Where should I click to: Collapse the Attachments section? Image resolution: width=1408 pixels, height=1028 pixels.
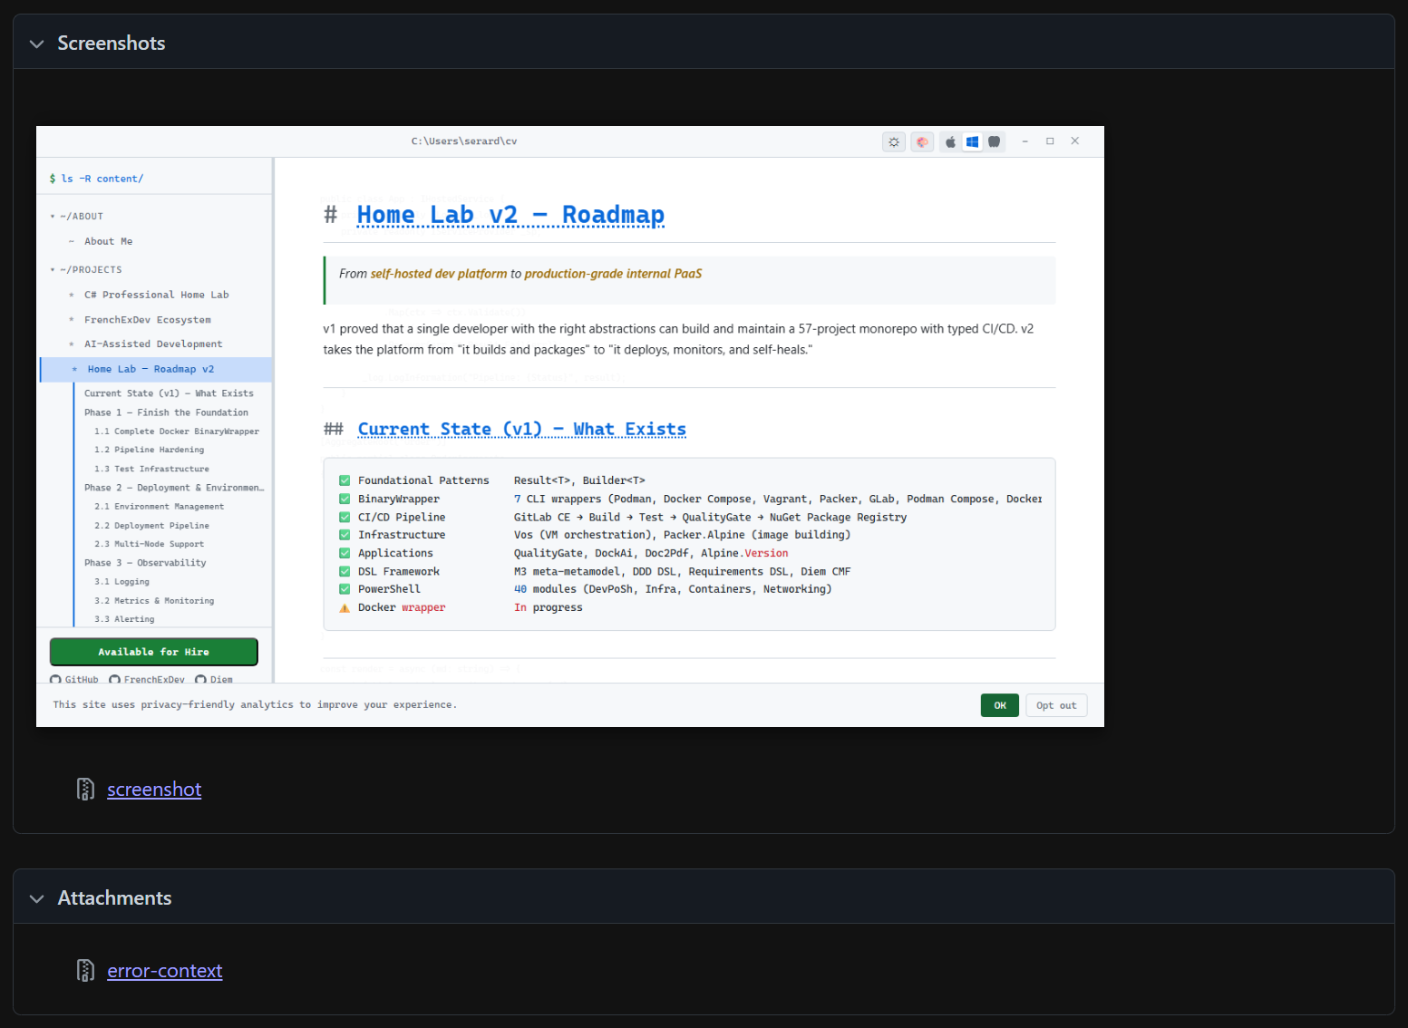[36, 898]
